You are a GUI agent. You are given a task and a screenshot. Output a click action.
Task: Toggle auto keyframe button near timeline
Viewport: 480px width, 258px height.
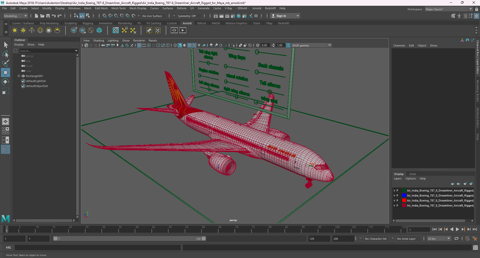click(x=467, y=239)
